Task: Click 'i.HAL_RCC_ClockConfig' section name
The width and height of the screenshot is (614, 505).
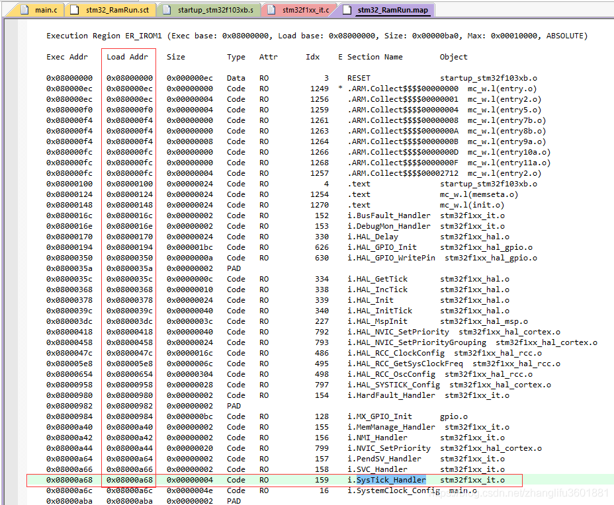Action: (396, 352)
